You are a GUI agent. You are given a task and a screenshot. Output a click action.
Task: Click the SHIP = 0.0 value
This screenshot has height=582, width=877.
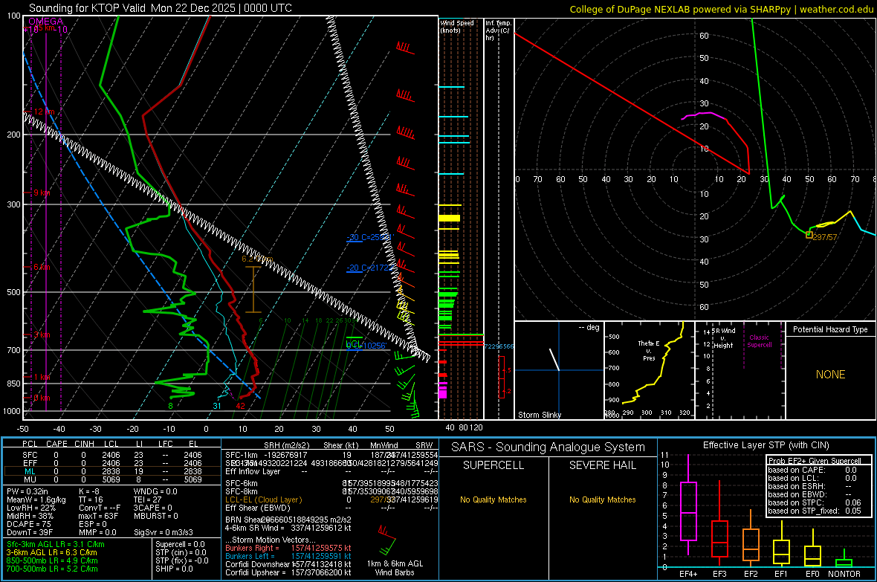174,569
